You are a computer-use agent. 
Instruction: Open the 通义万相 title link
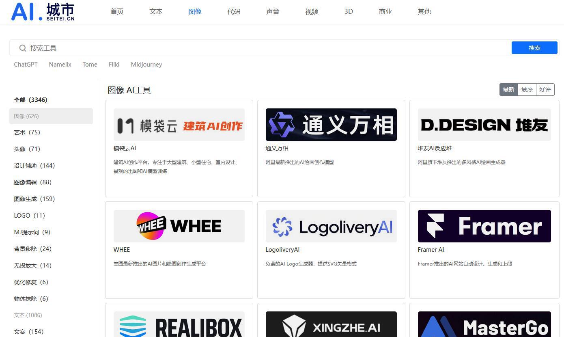277,148
